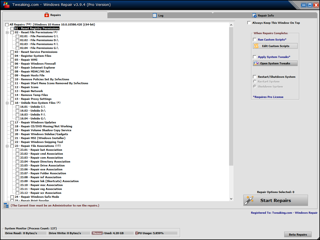Click the Requires Pro License link

(x=268, y=97)
